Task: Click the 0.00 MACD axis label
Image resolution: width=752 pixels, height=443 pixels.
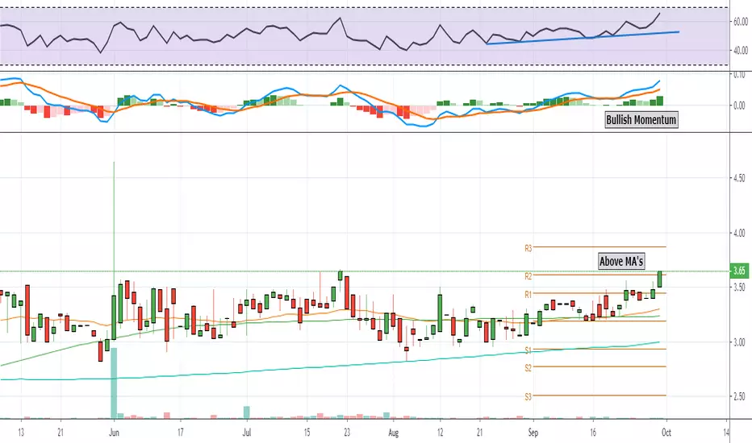Action: tap(739, 106)
